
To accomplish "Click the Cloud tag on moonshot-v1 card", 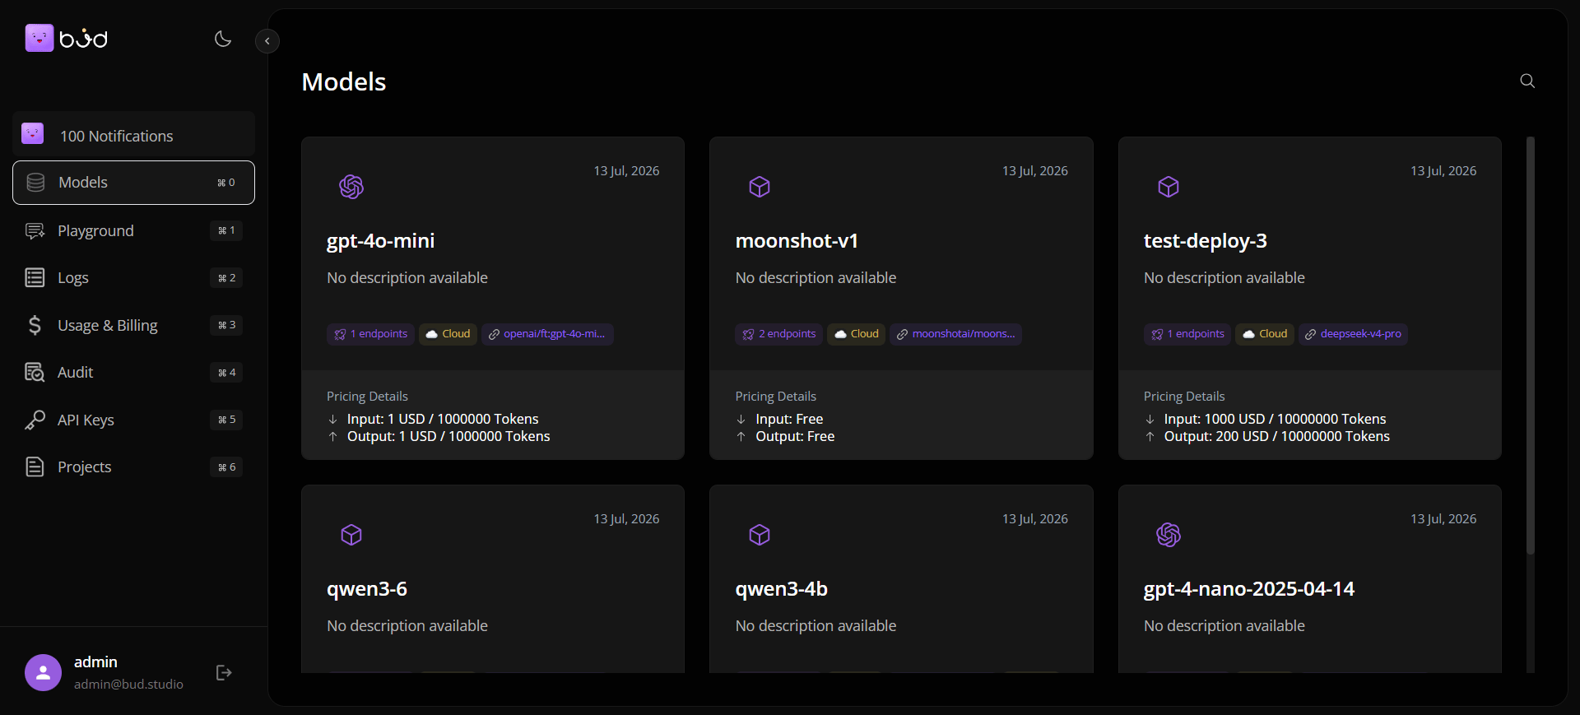I will click(857, 334).
